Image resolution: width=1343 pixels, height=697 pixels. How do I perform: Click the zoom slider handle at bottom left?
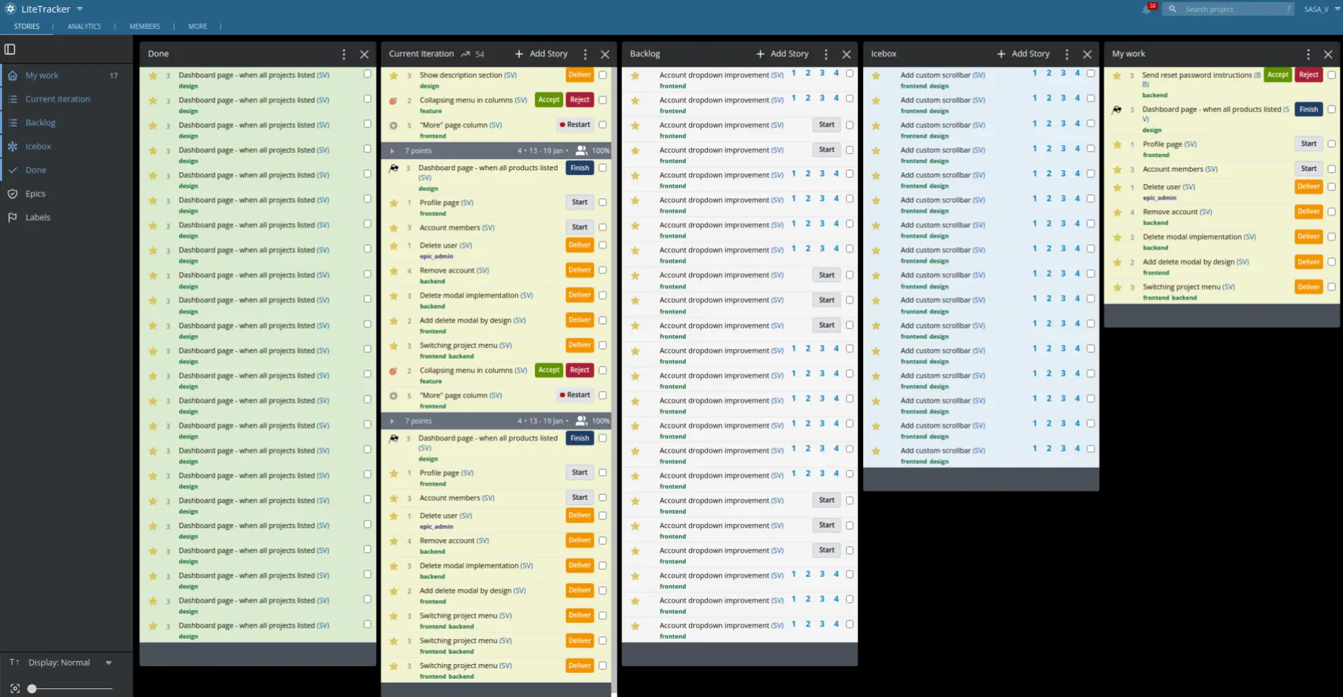point(31,688)
